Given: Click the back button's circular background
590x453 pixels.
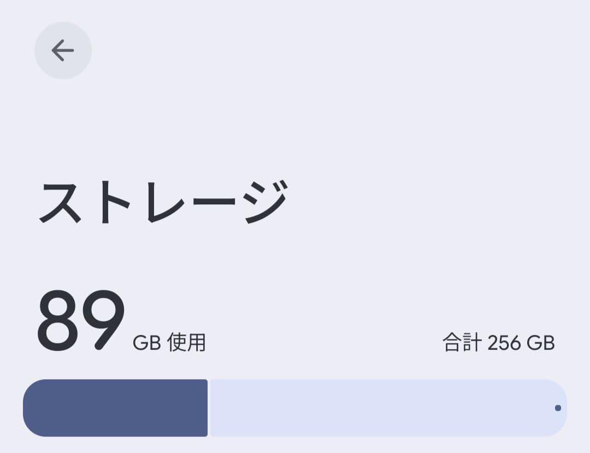Looking at the screenshot, I should tap(62, 50).
